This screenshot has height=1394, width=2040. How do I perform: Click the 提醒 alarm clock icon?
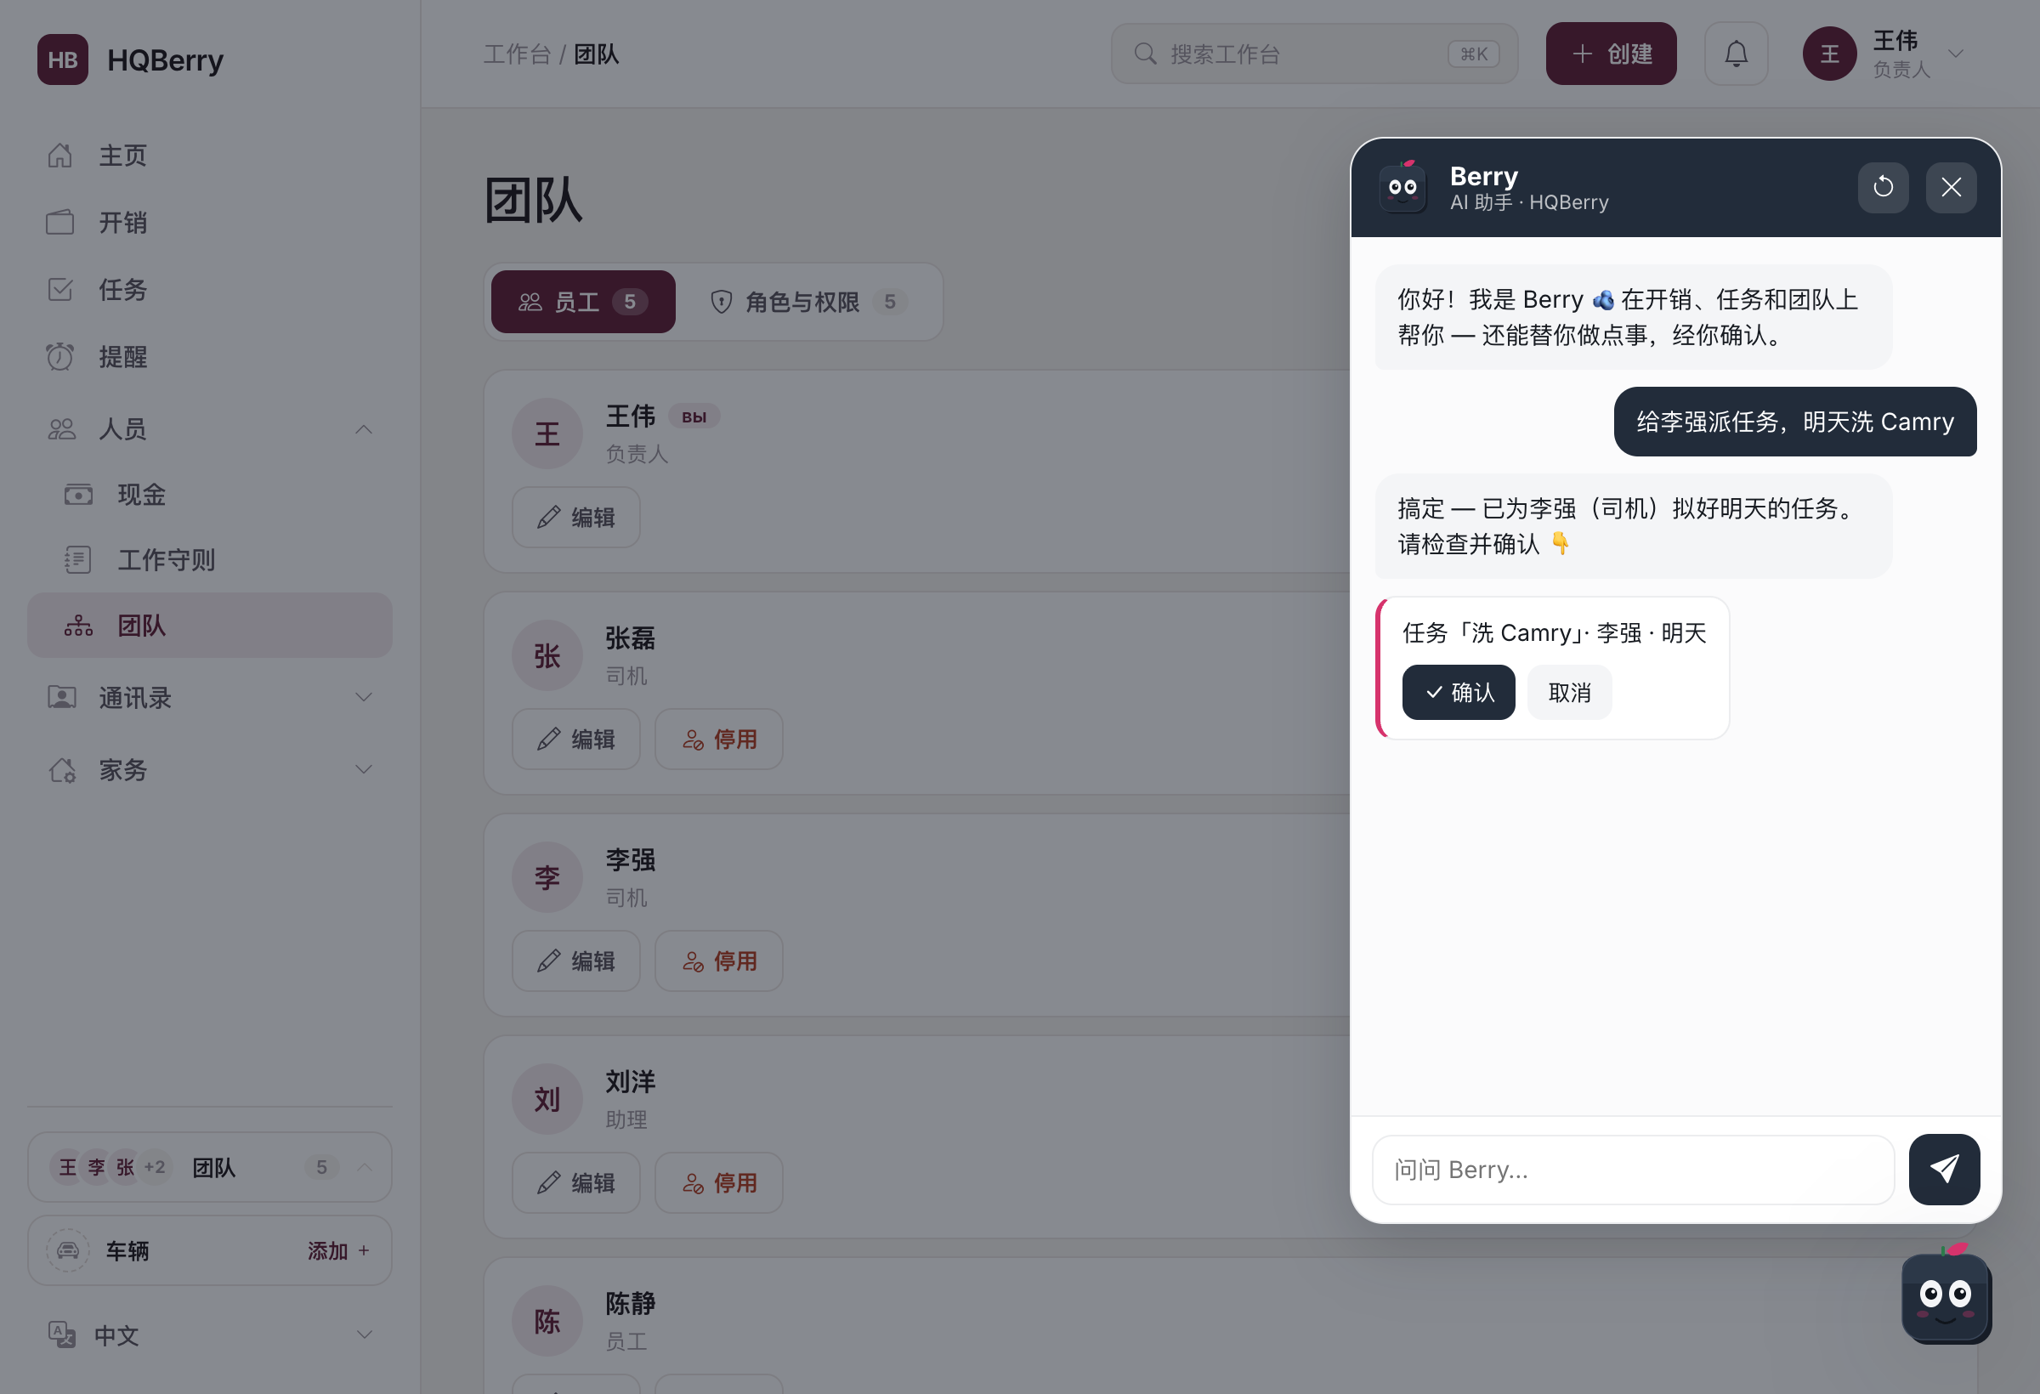(x=59, y=357)
